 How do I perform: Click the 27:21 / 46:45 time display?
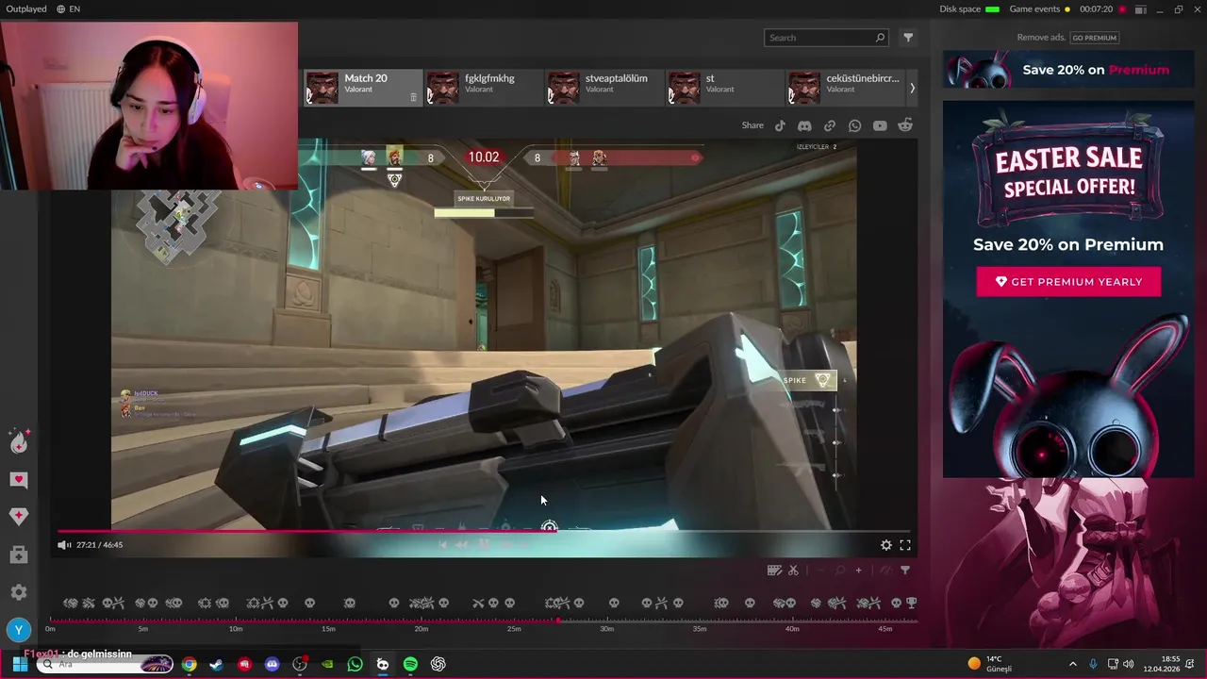[x=100, y=545]
